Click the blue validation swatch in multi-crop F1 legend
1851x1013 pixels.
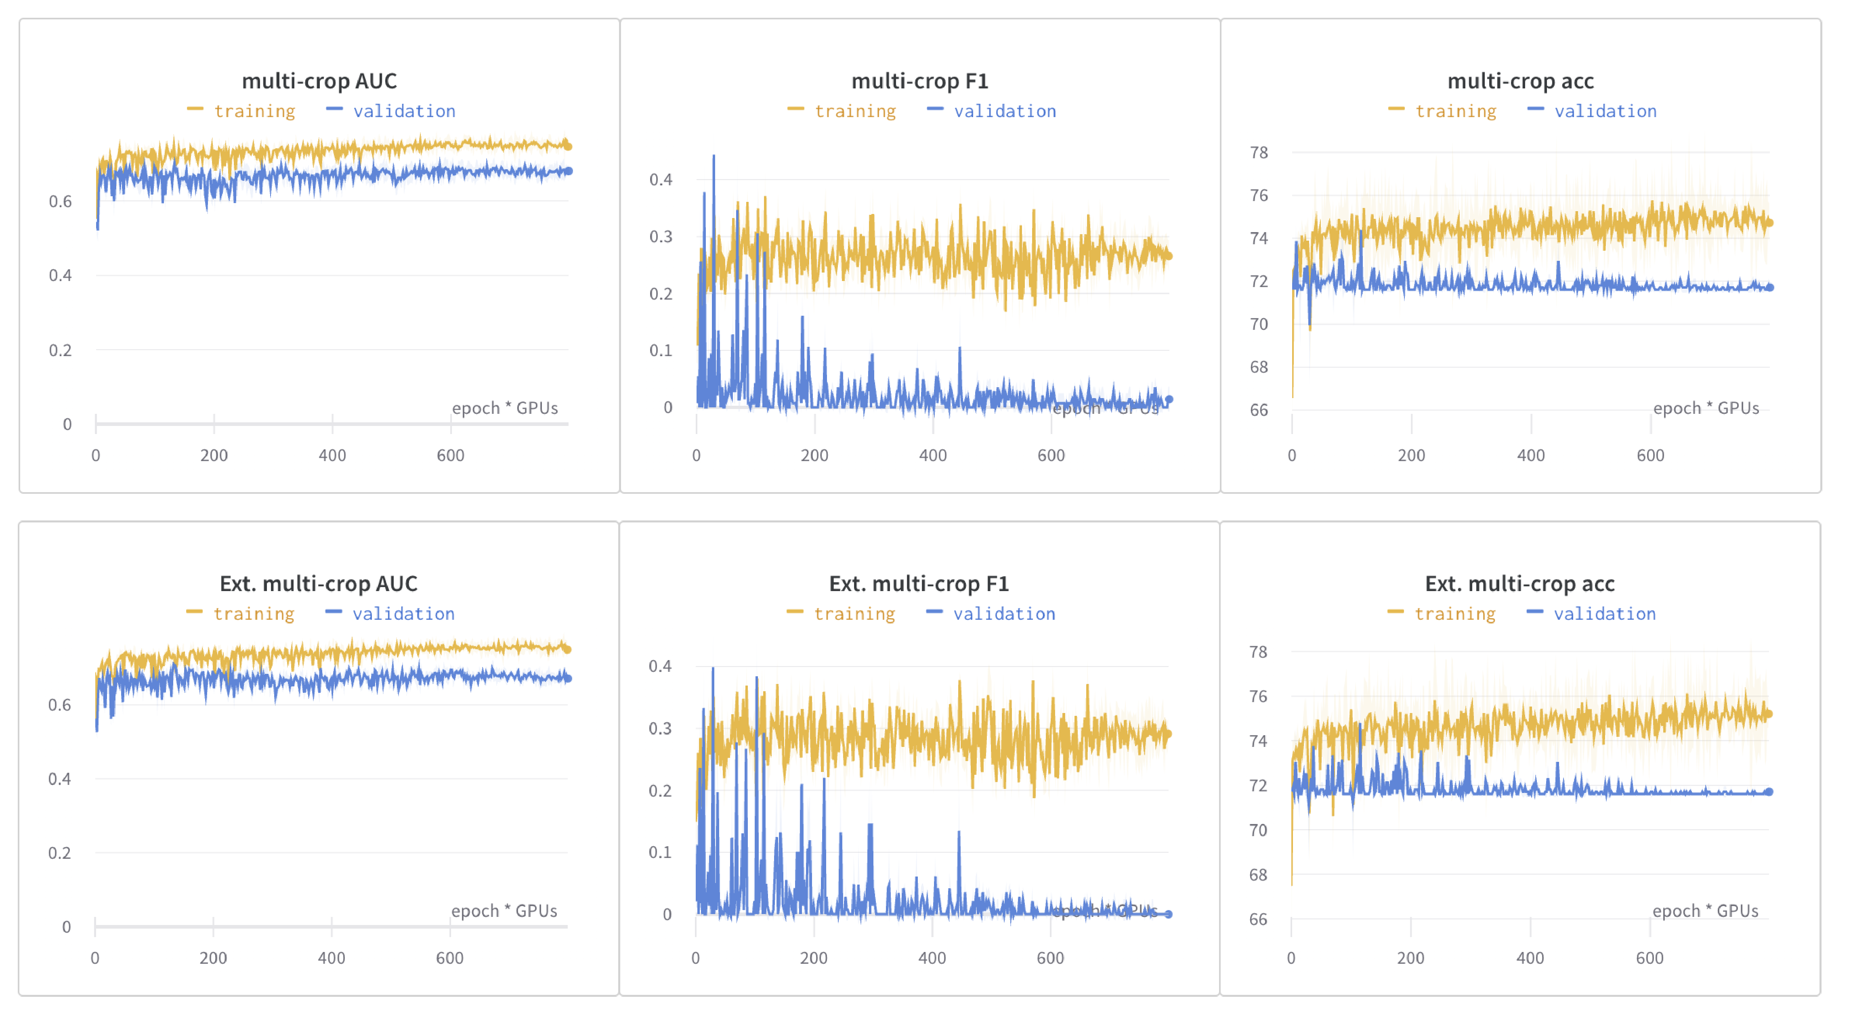click(x=935, y=109)
